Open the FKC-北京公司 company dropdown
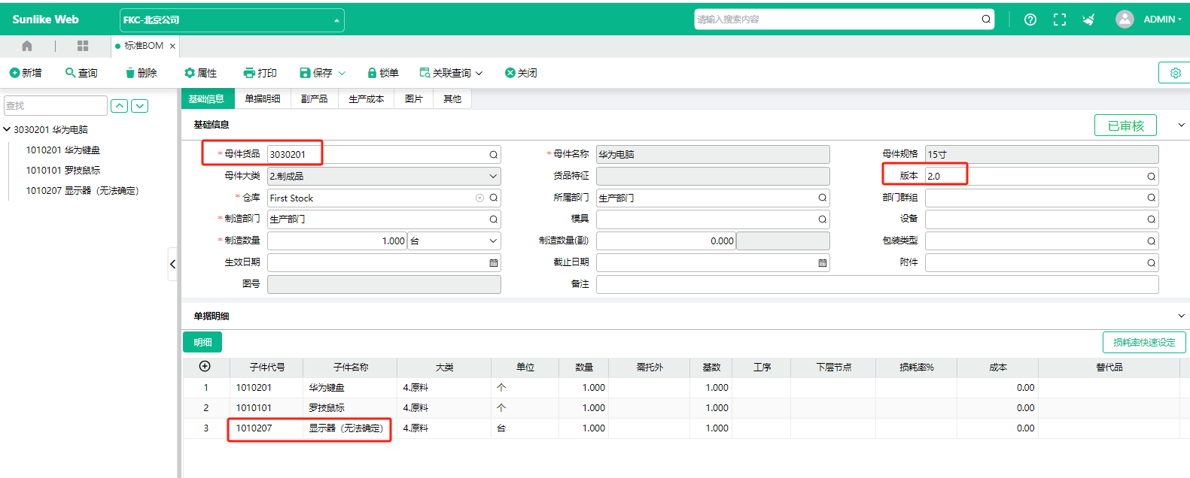The image size is (1190, 478). (x=232, y=20)
